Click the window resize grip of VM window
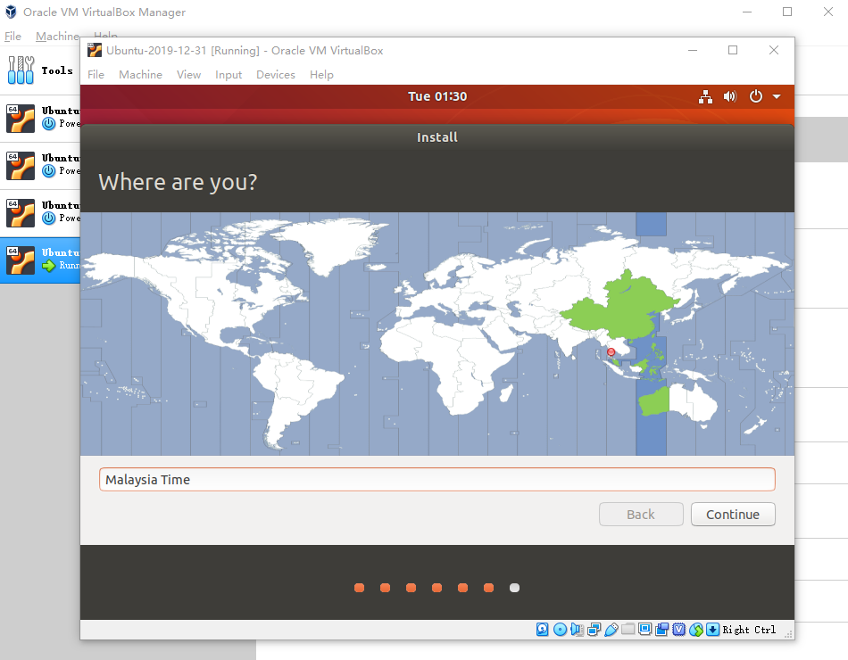The image size is (848, 660). (789, 633)
